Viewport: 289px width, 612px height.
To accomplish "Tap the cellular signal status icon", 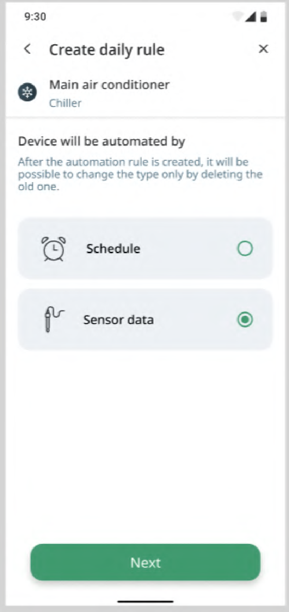I will (252, 17).
